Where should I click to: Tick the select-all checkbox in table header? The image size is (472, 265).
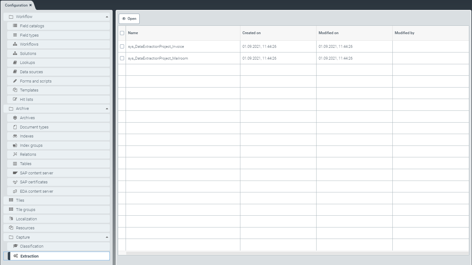pyautogui.click(x=122, y=33)
